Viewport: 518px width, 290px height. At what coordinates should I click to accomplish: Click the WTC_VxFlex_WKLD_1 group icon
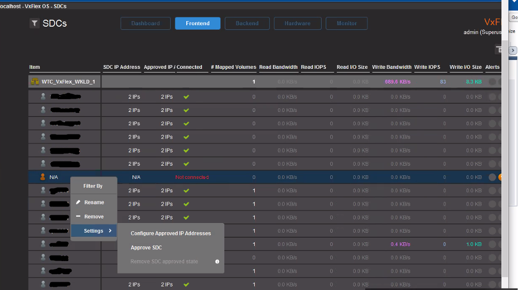tap(34, 82)
